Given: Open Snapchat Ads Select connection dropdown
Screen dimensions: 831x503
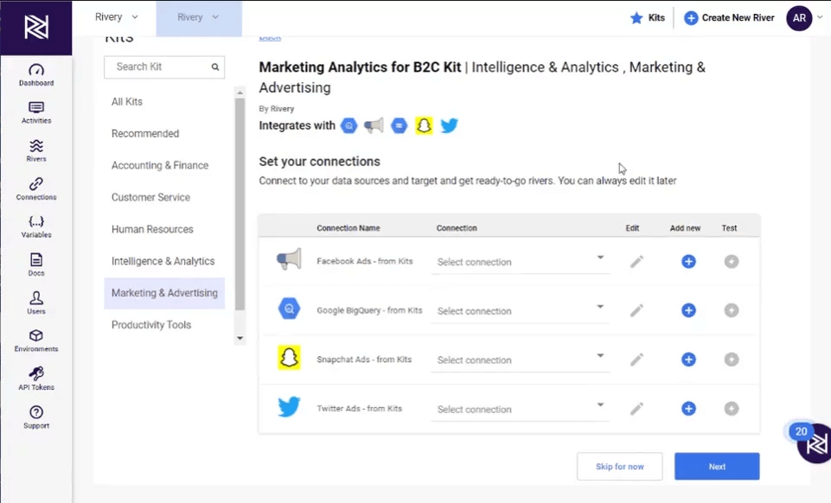Looking at the screenshot, I should [520, 360].
